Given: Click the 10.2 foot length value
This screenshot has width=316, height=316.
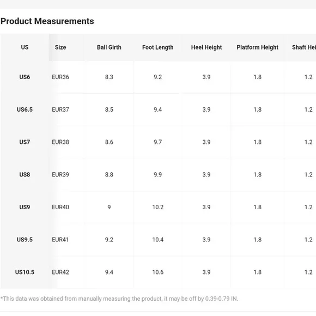Looking at the screenshot, I should point(158,207).
